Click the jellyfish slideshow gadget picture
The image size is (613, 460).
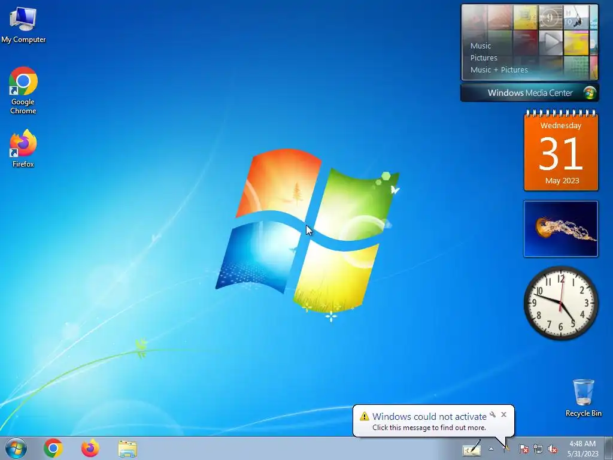click(x=561, y=229)
